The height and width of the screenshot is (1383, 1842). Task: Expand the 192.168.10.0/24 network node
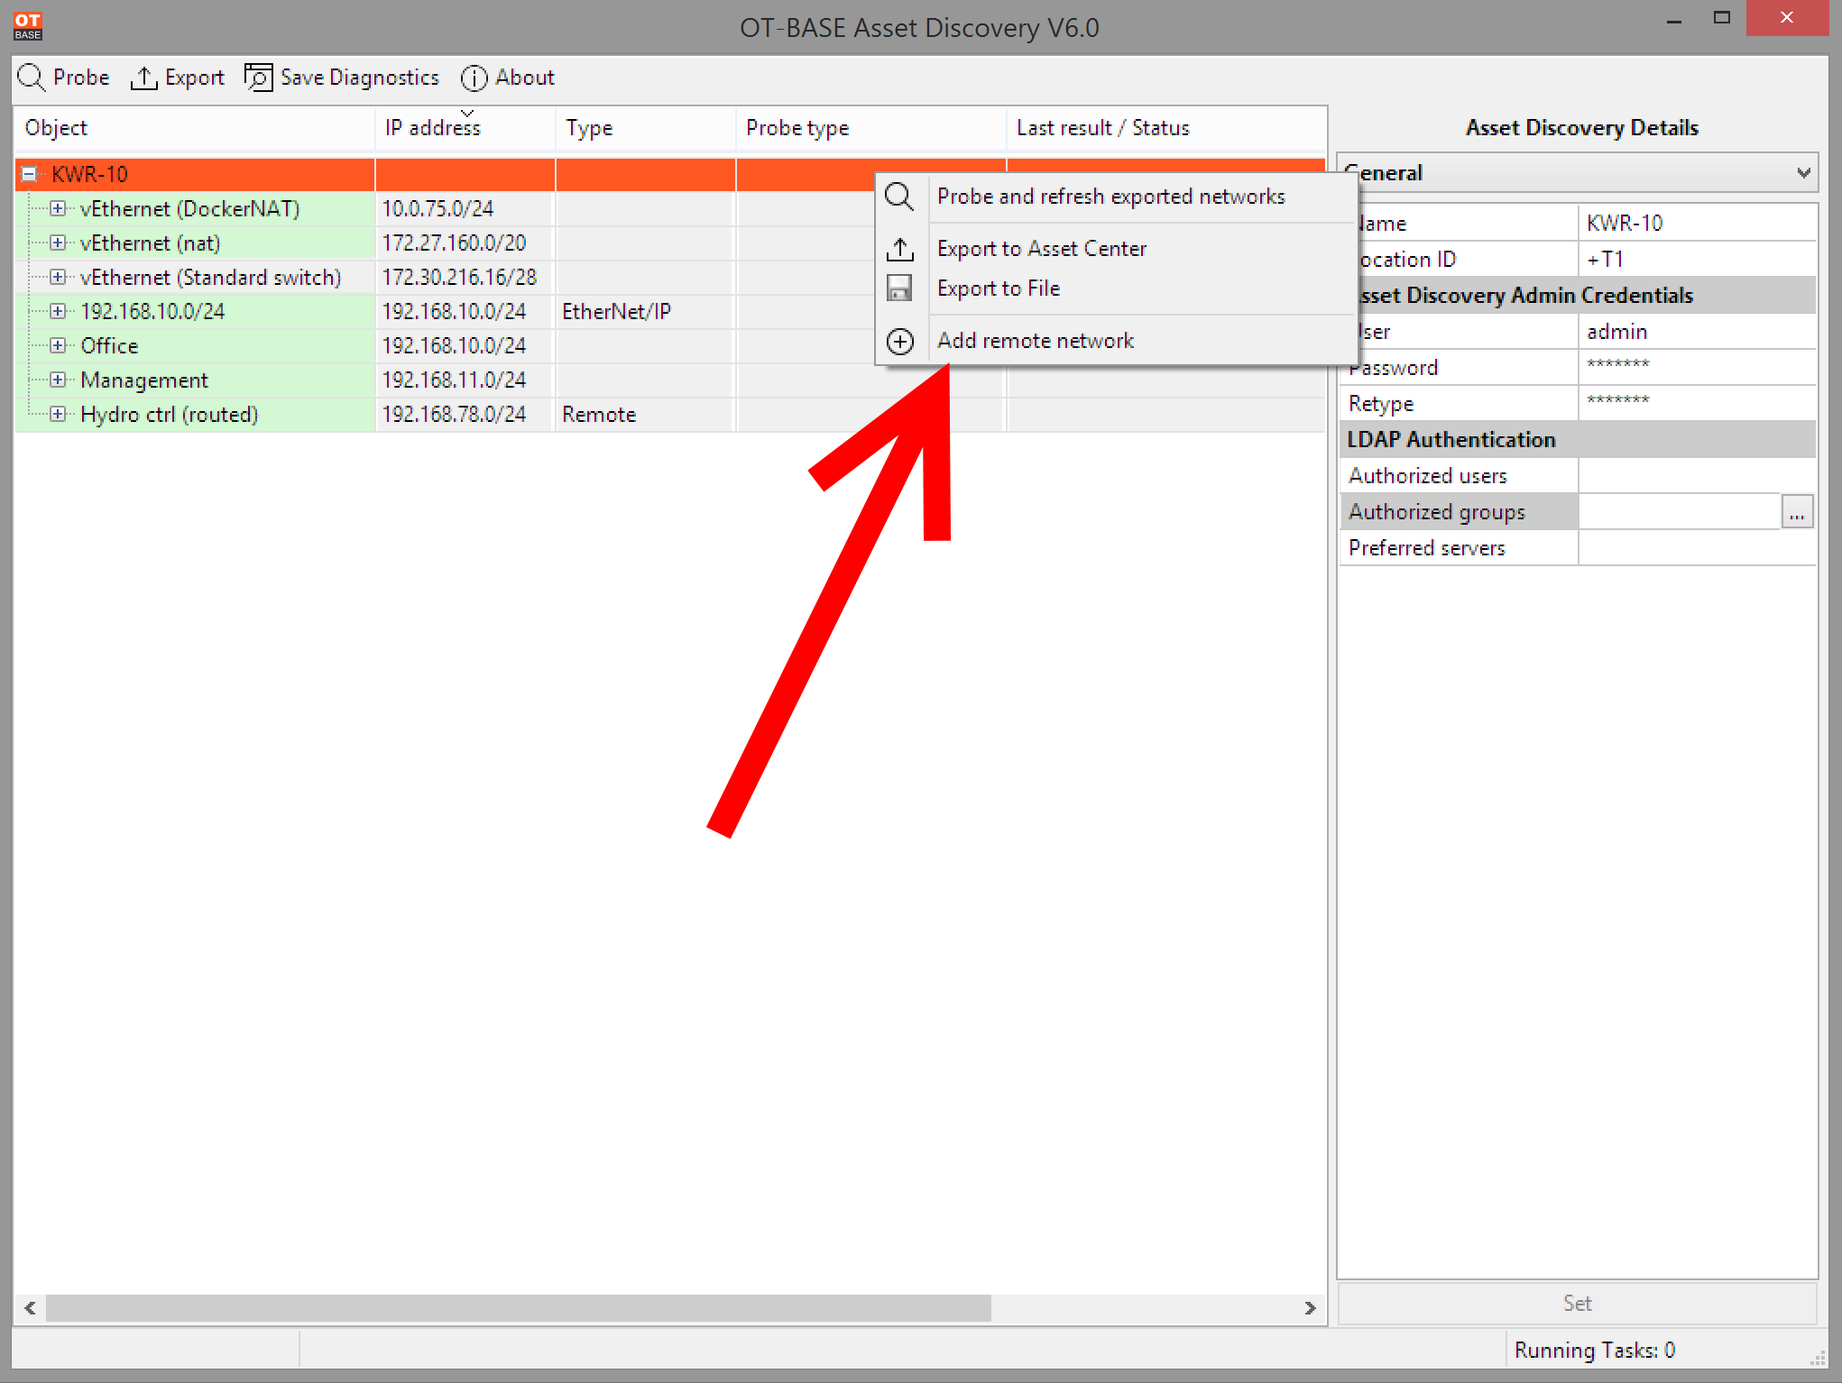pyautogui.click(x=58, y=311)
